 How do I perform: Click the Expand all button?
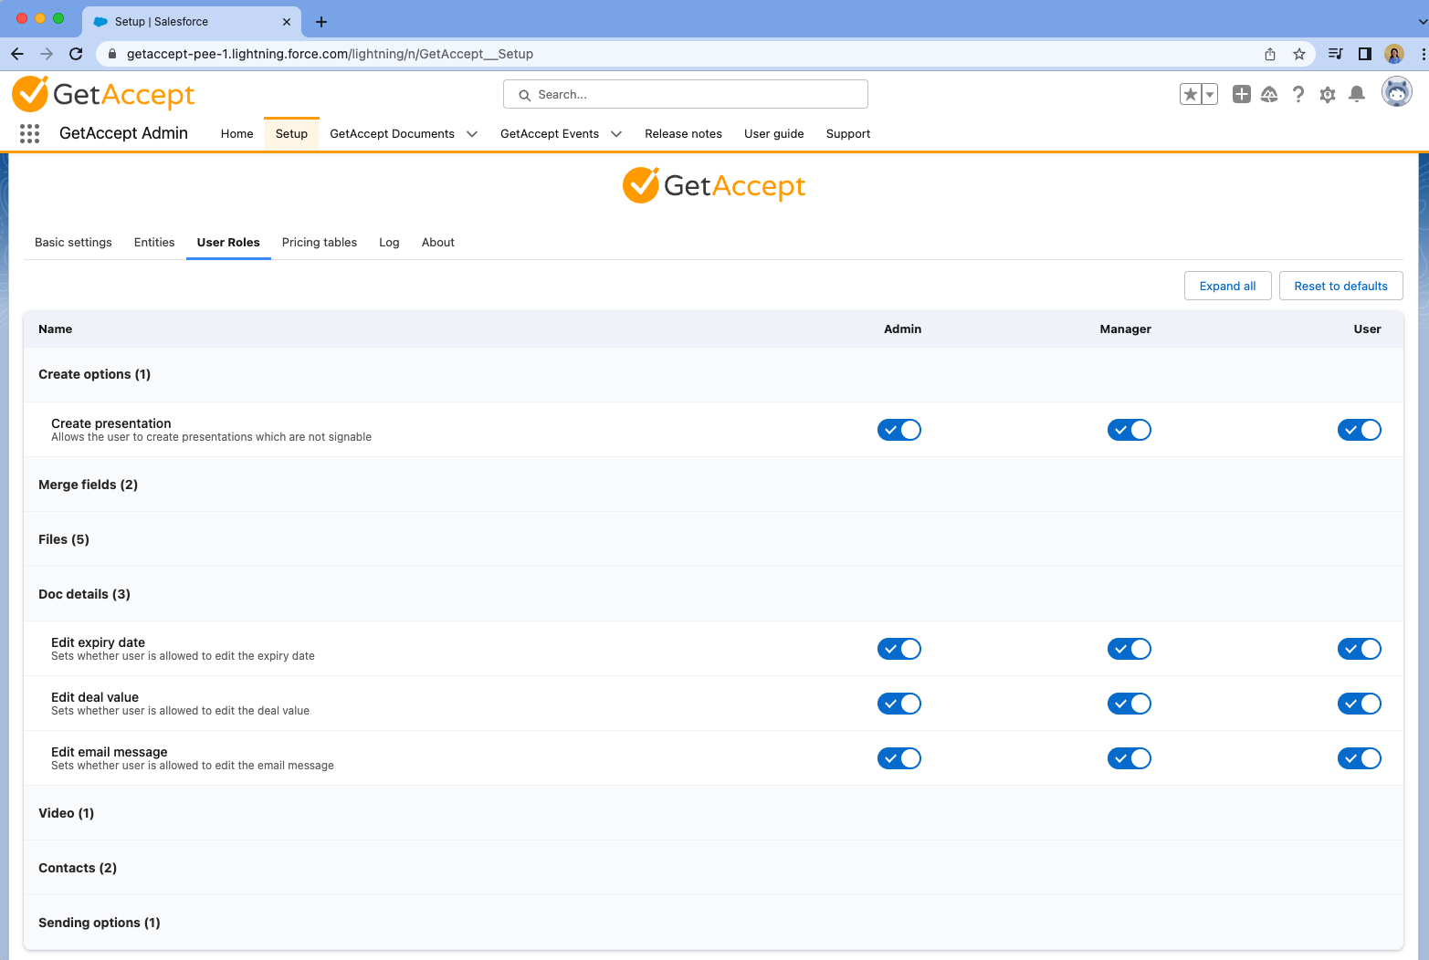[1227, 286]
